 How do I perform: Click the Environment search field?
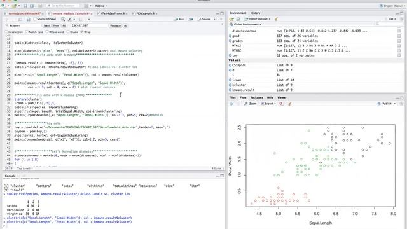389,24
